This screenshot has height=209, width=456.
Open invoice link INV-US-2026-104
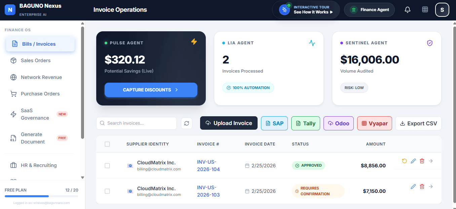coord(208,165)
